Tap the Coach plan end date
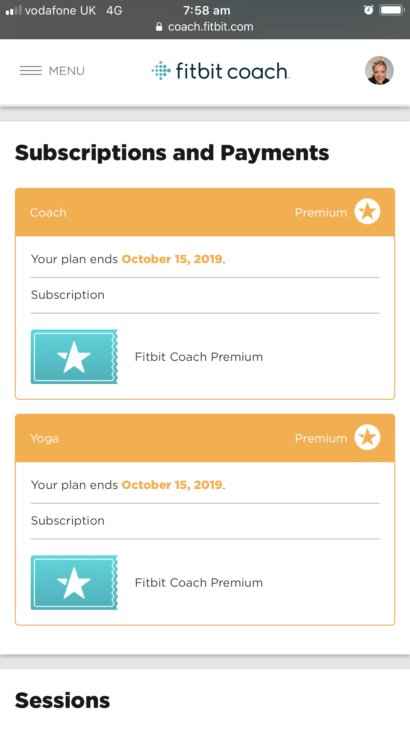The image size is (410, 729). [x=172, y=259]
